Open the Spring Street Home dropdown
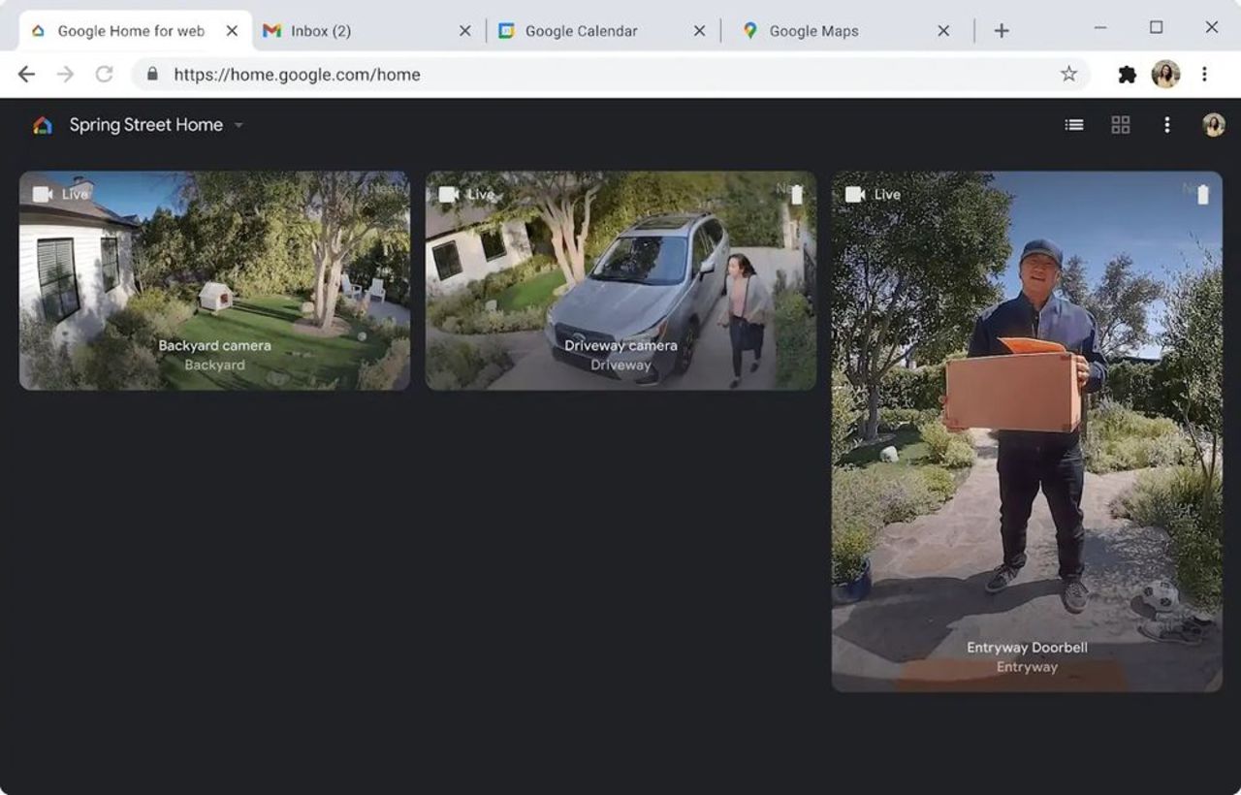 coord(239,124)
